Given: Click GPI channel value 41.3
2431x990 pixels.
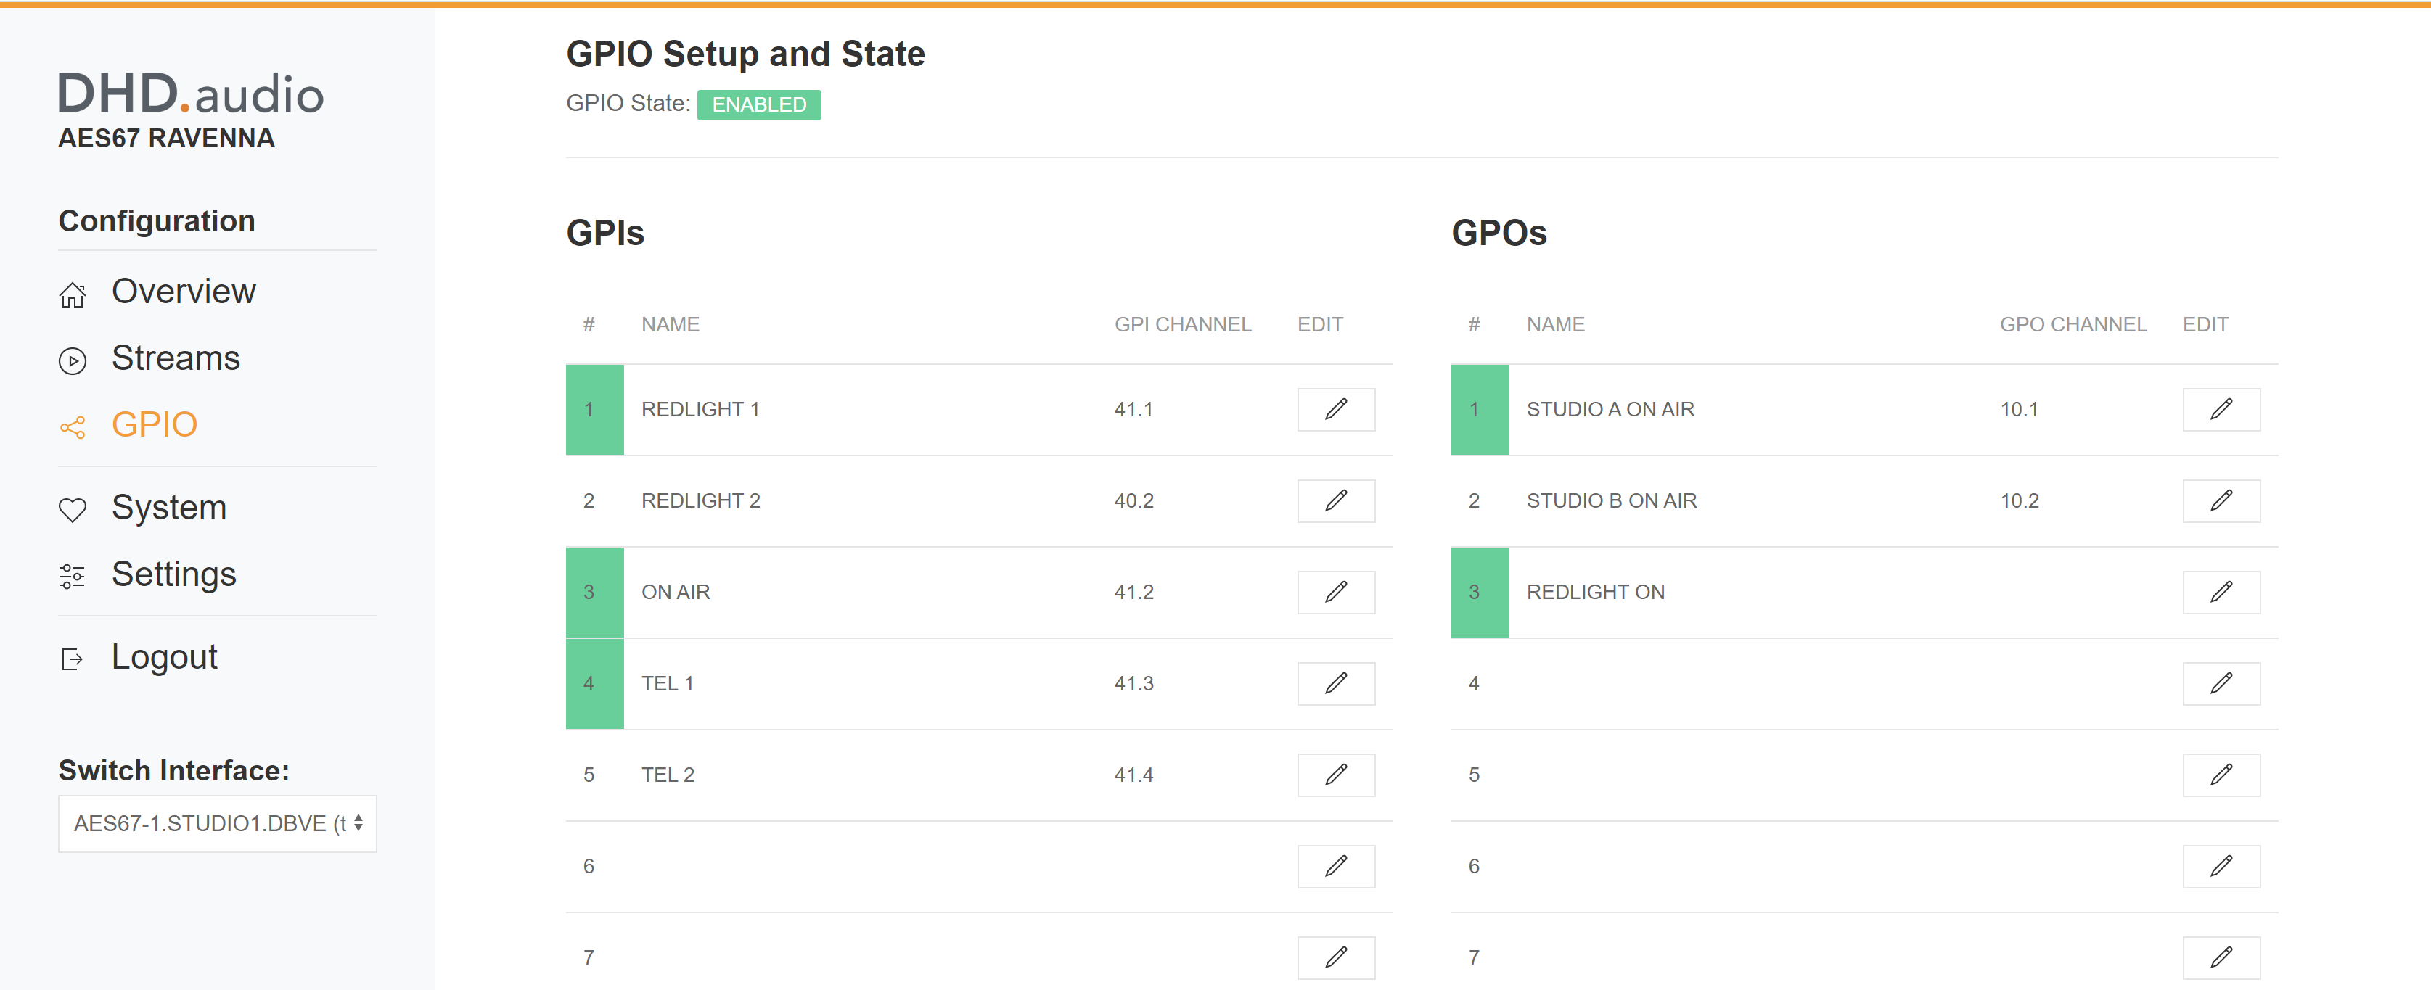Looking at the screenshot, I should [x=1133, y=683].
